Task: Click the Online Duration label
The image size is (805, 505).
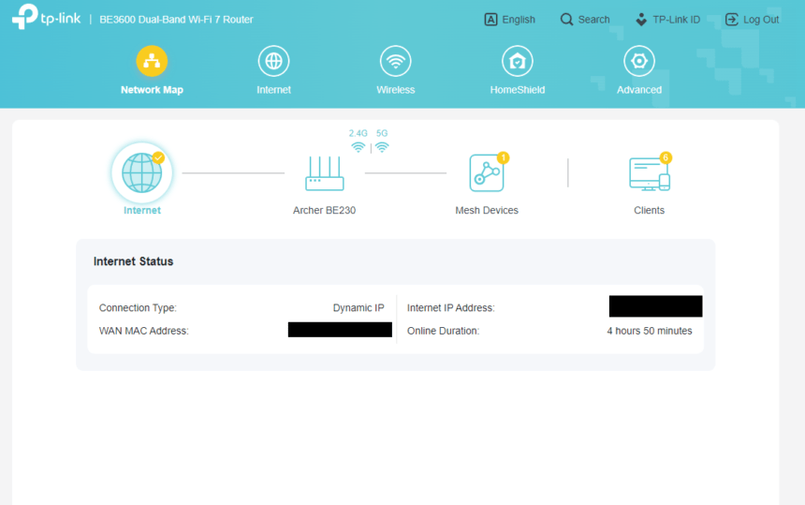Action: coord(443,331)
